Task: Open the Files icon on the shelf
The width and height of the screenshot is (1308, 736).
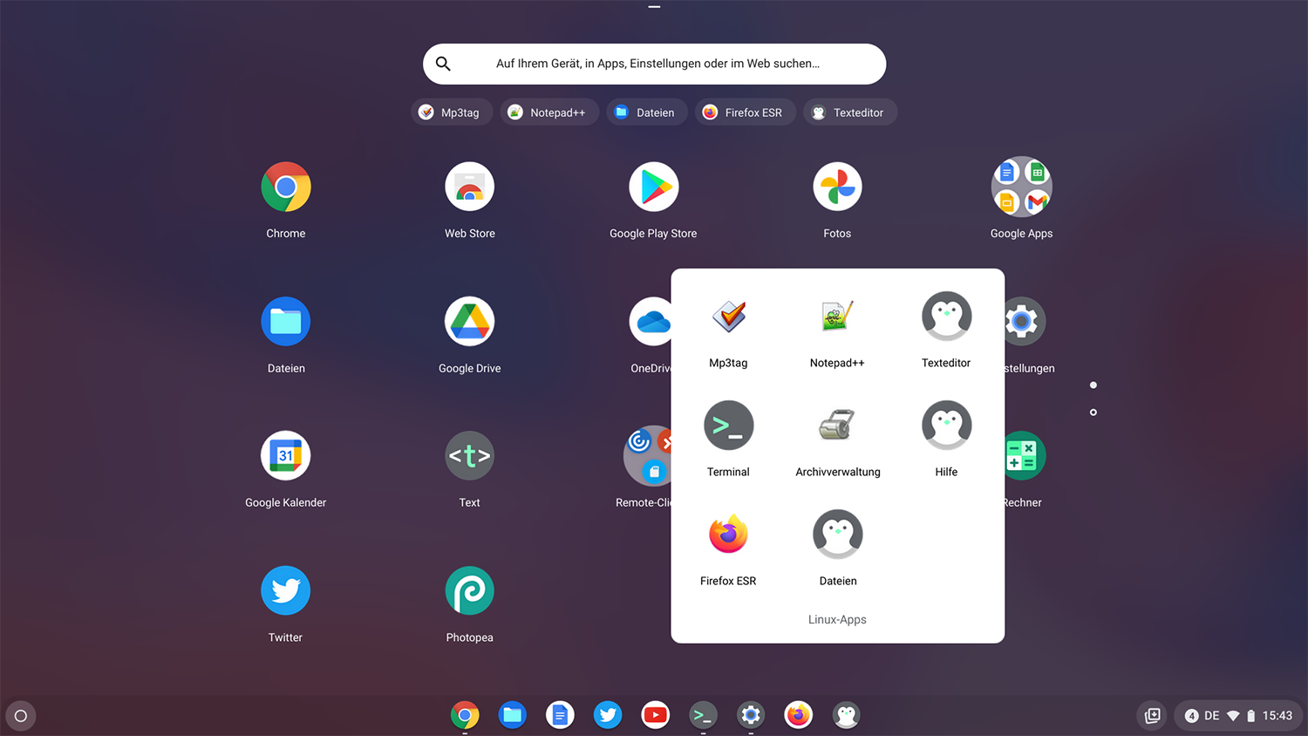Action: click(512, 716)
